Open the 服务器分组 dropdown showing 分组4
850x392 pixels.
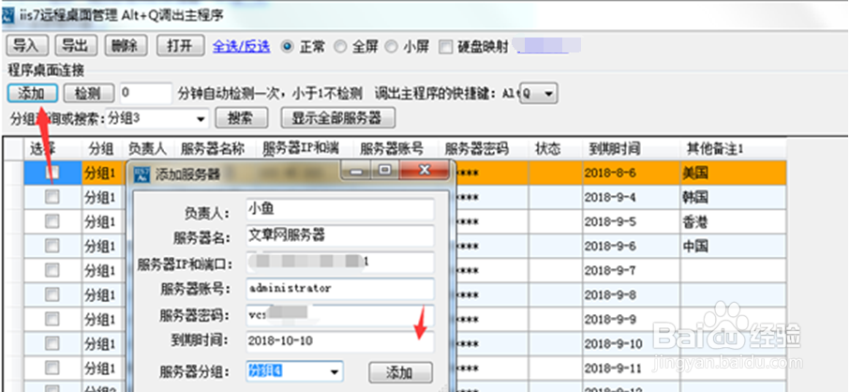tap(335, 372)
